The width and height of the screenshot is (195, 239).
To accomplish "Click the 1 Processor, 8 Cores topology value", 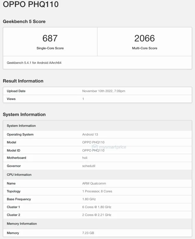I will click(x=97, y=191).
